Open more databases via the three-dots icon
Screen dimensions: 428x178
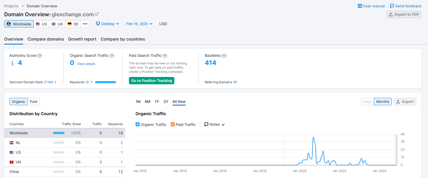tap(85, 24)
